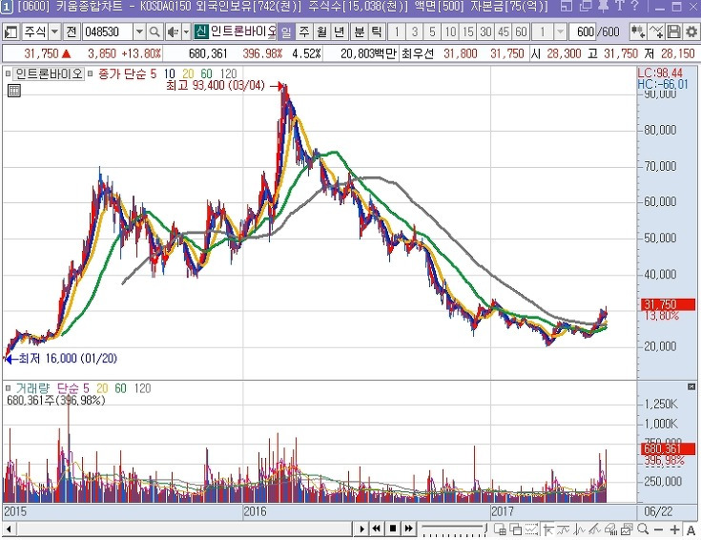The width and height of the screenshot is (701, 540).
Task: Expand the dropdown arrow beside speaker icon
Action: click(186, 31)
